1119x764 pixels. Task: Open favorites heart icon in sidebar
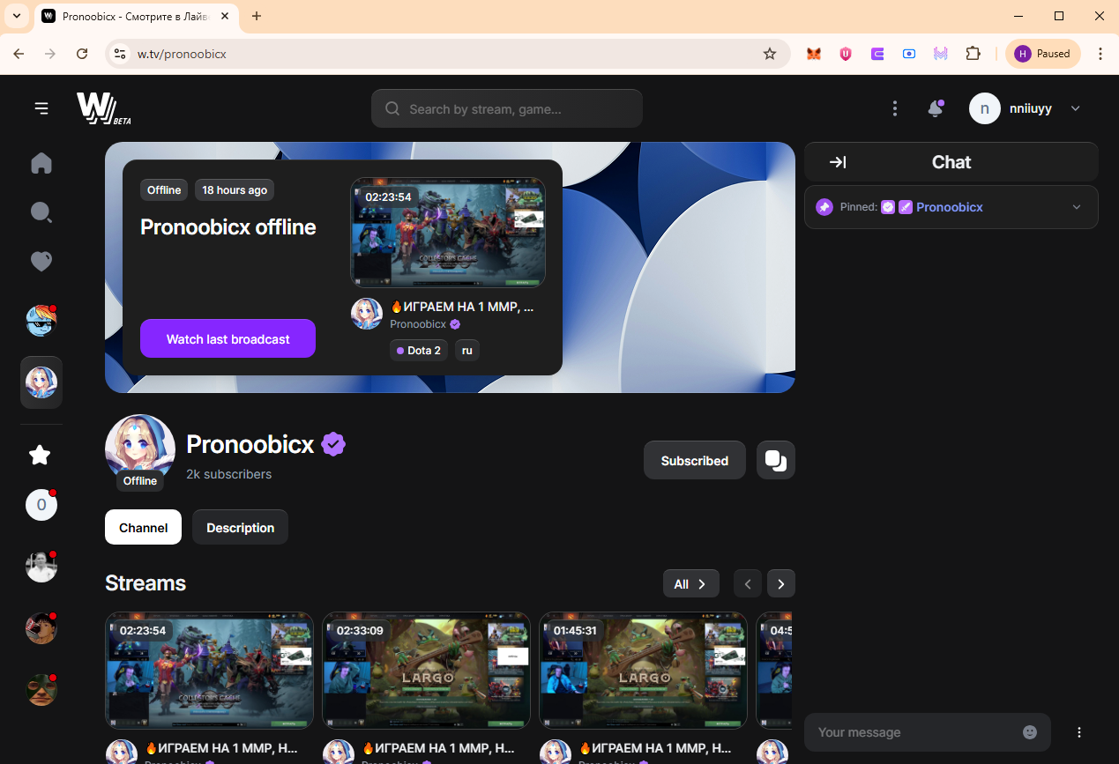click(41, 261)
